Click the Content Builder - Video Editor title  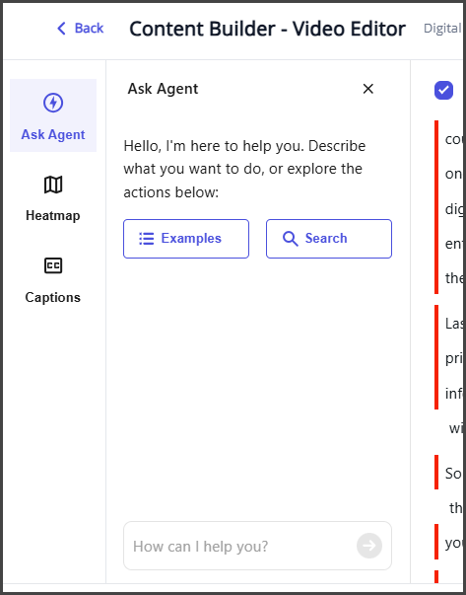coord(267,29)
